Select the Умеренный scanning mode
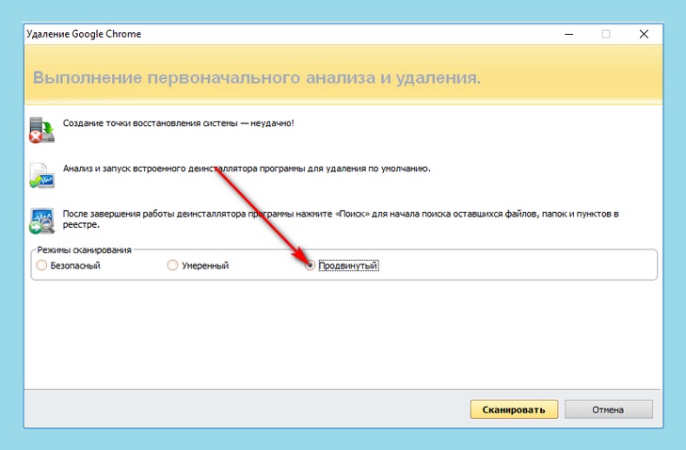This screenshot has height=450, width=686. (x=173, y=265)
